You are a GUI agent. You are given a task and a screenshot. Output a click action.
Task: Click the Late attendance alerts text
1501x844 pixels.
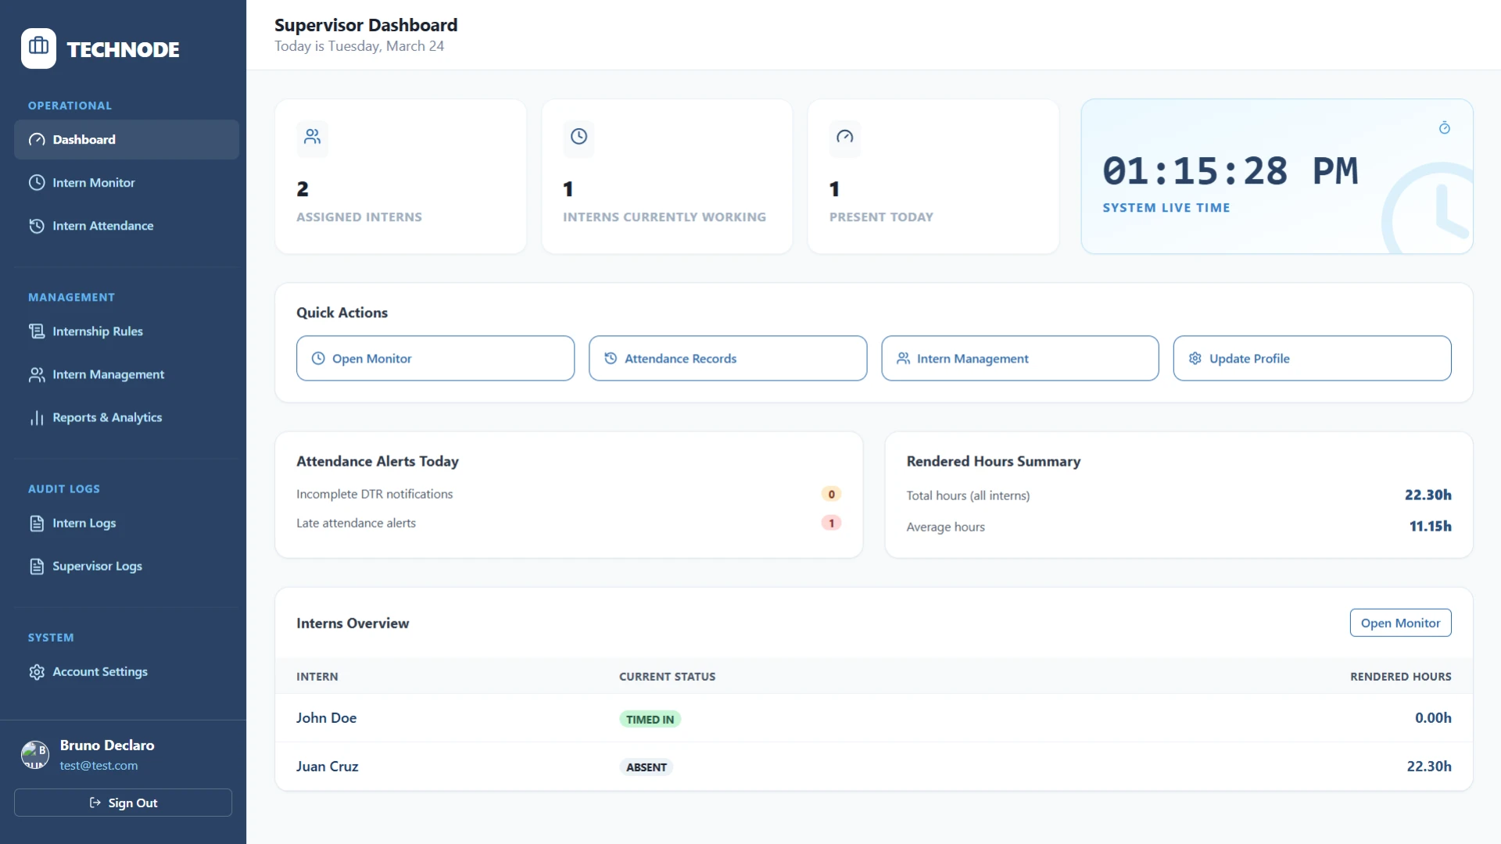pos(356,523)
